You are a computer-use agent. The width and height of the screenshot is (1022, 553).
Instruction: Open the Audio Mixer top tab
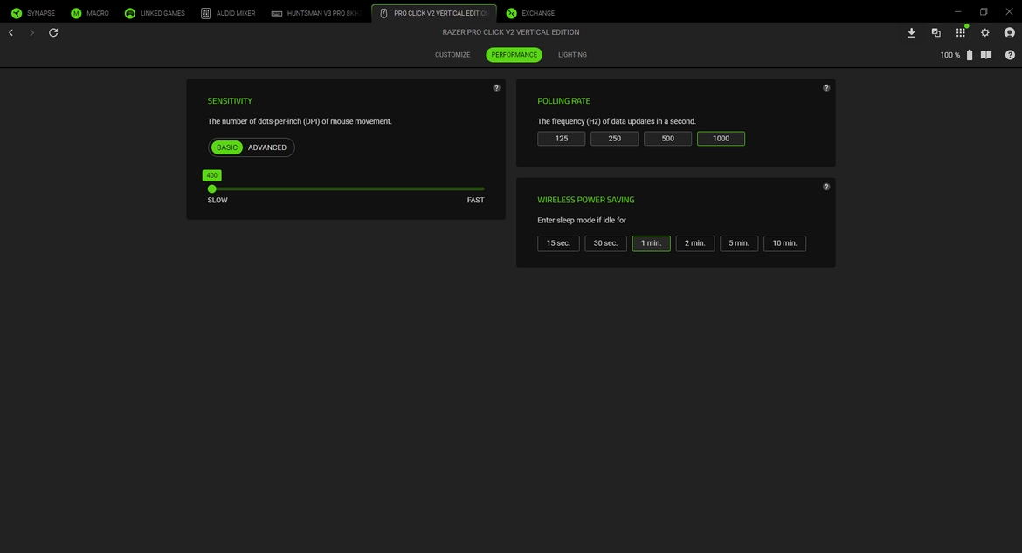[228, 13]
